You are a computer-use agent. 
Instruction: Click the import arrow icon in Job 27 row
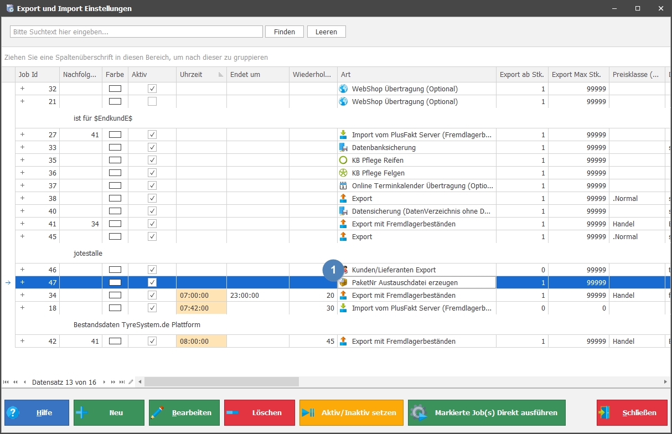[343, 135]
